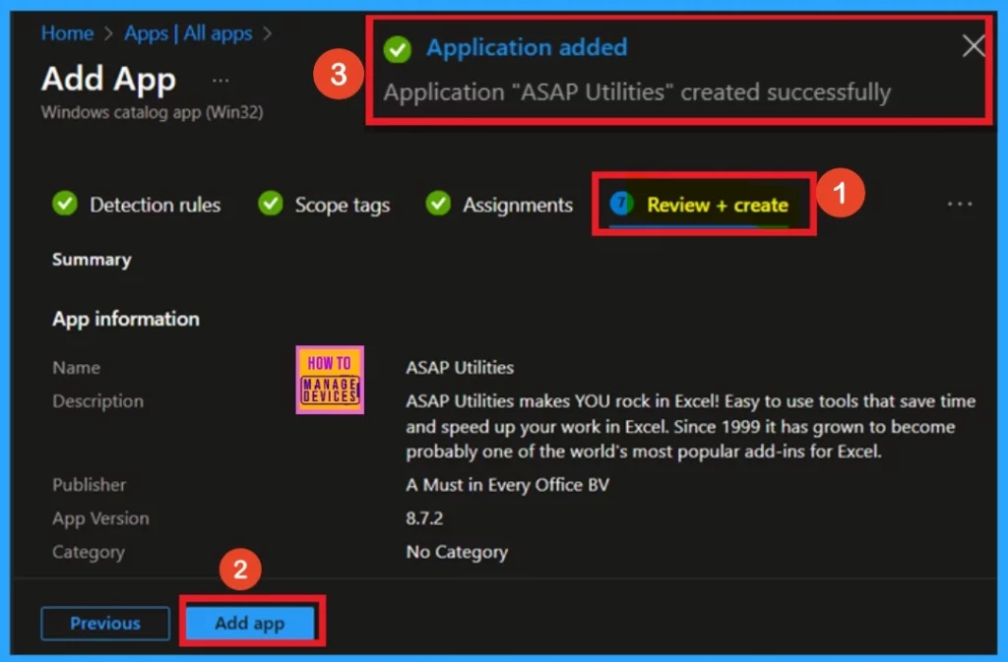The height and width of the screenshot is (662, 1008).
Task: Click the Assignments completed checkmark
Action: pos(438,204)
